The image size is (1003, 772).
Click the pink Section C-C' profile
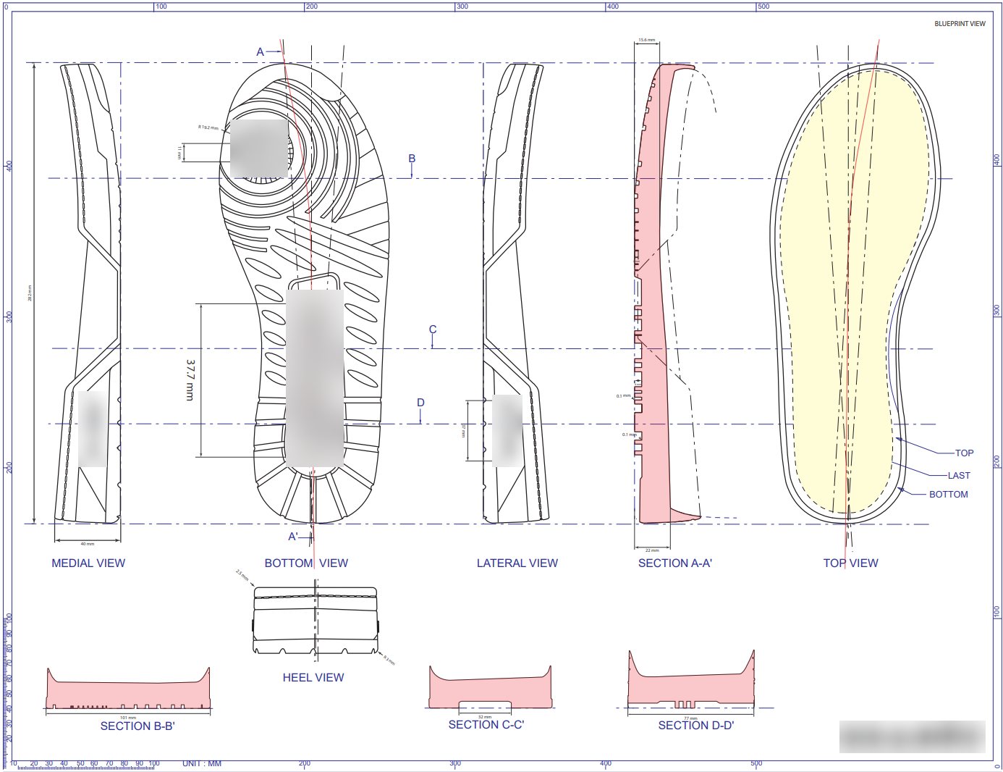[x=491, y=689]
